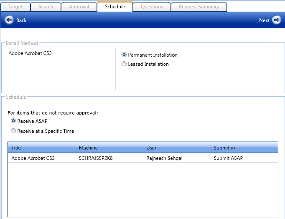Select Permanent Installation radio button

124,55
